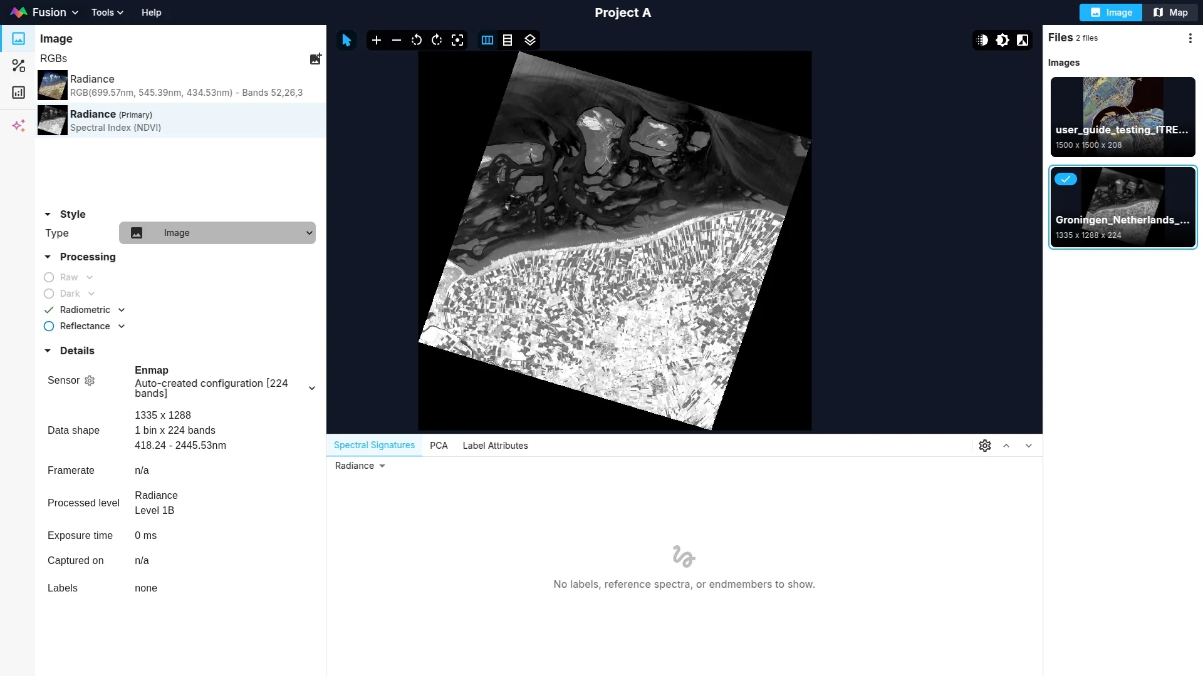
Task: Select the Raw processing radio button
Action: point(49,277)
